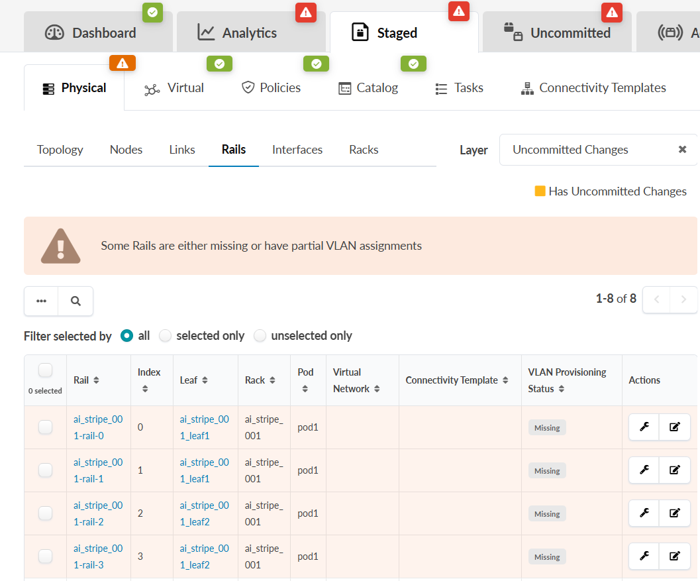
Task: Open the ai_stripe_001-rail-3 link
Action: pyautogui.click(x=98, y=556)
